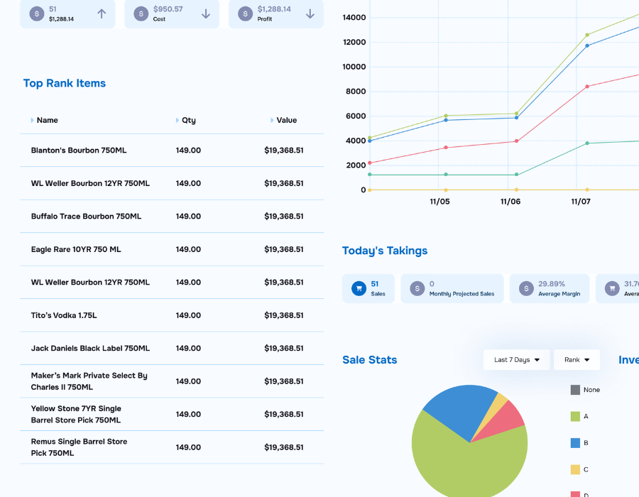Click the dollar icon on the Cost card
Image resolution: width=639 pixels, height=497 pixels.
point(141,13)
